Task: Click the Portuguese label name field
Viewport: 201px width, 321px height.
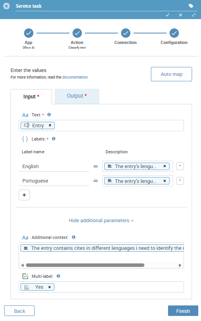Action: [54, 181]
